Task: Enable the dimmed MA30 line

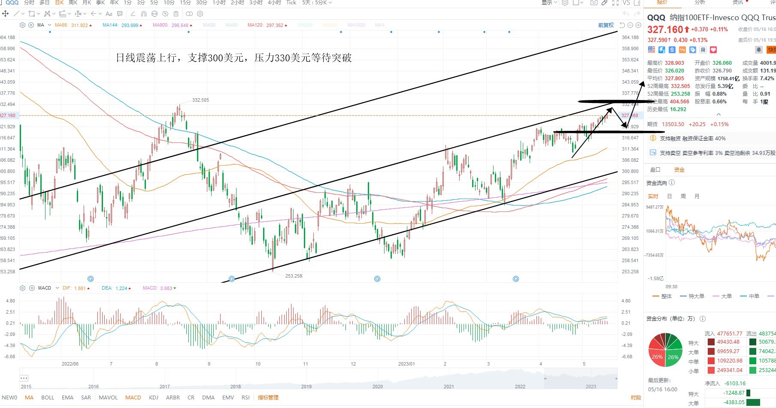Action: click(209, 25)
